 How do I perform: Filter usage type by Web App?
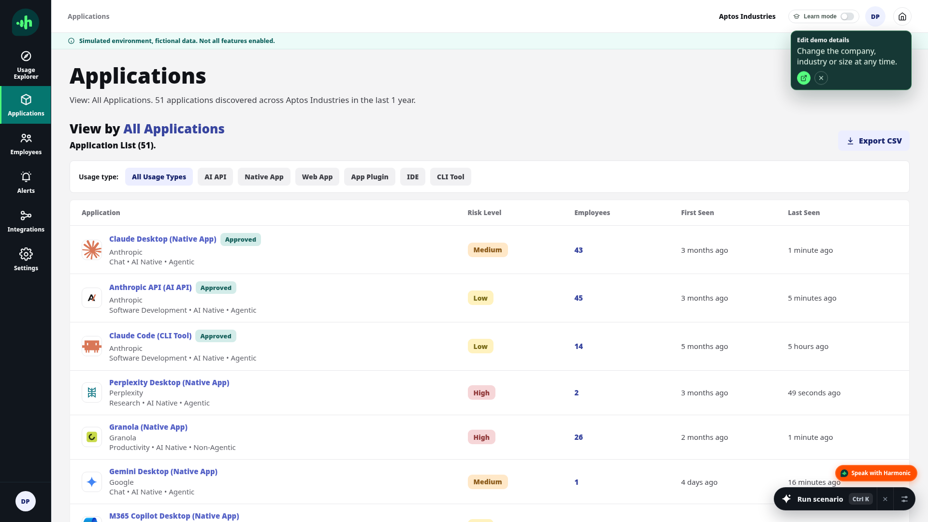(x=317, y=177)
